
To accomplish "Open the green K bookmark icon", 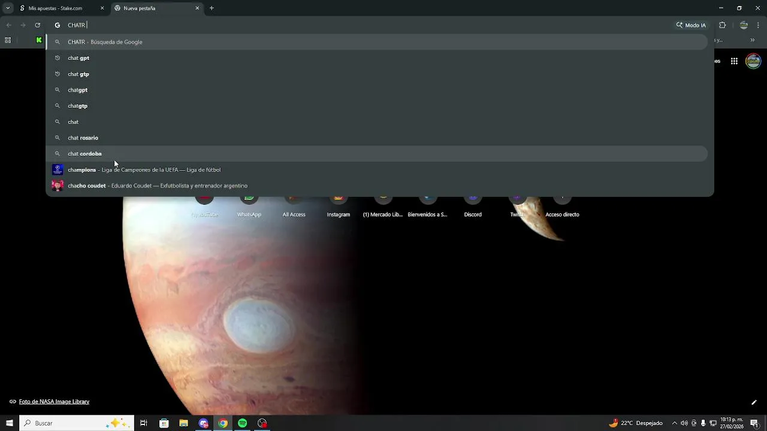I will (39, 40).
